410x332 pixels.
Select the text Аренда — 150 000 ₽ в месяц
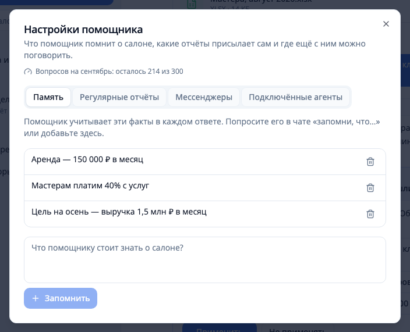coord(87,159)
